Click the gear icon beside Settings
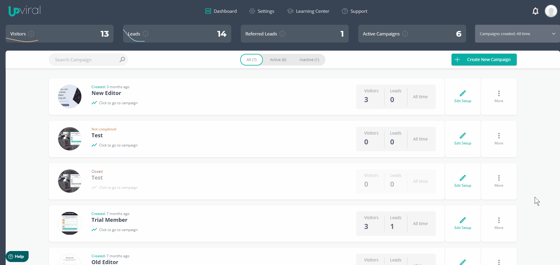This screenshot has height=265, width=560. [252, 11]
